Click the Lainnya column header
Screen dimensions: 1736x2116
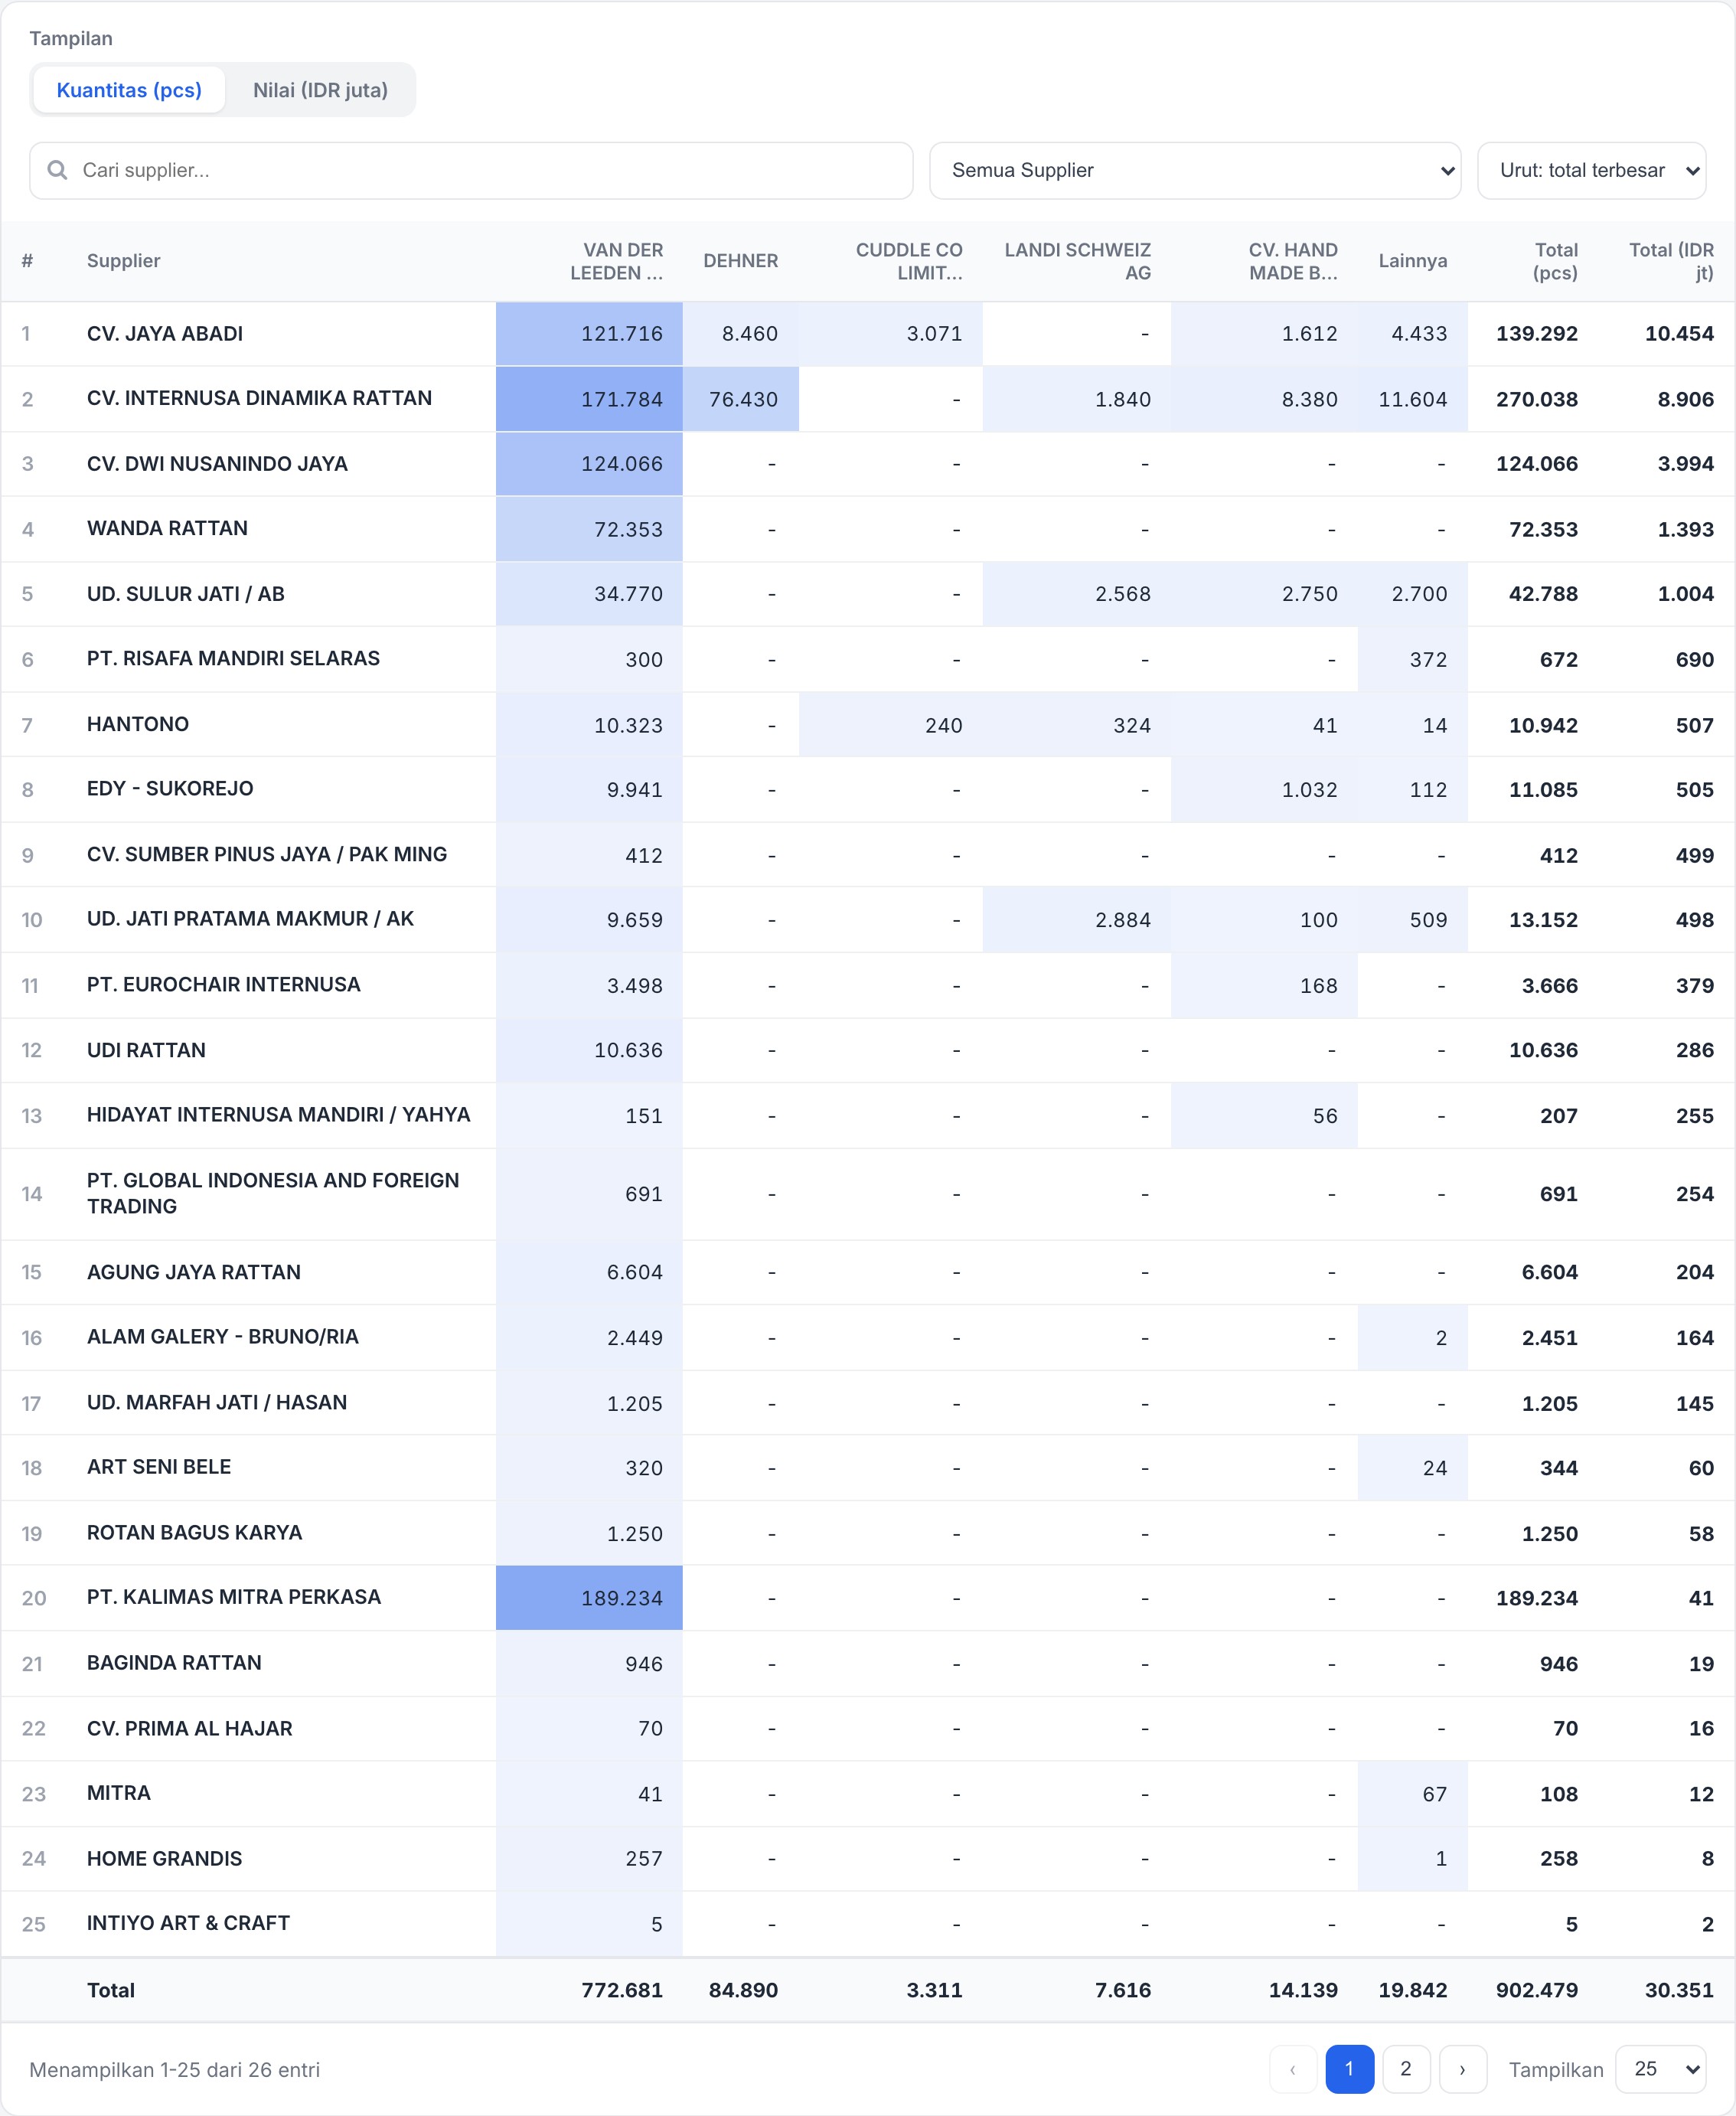pyautogui.click(x=1412, y=261)
